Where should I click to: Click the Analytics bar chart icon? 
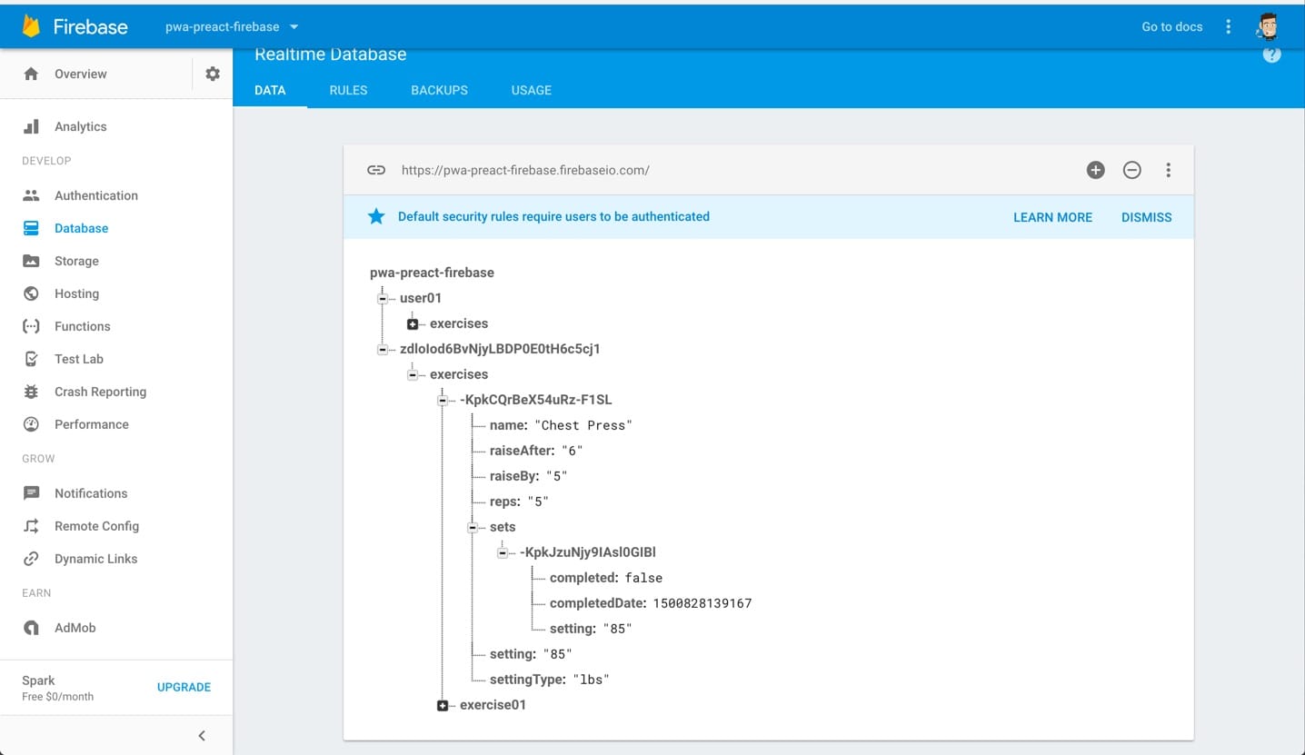pyautogui.click(x=31, y=126)
